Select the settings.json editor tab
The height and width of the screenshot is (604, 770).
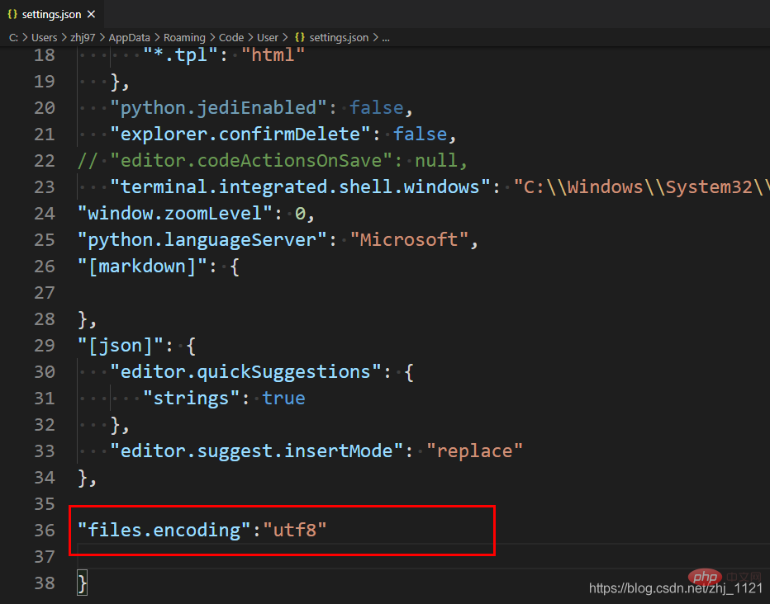(51, 14)
